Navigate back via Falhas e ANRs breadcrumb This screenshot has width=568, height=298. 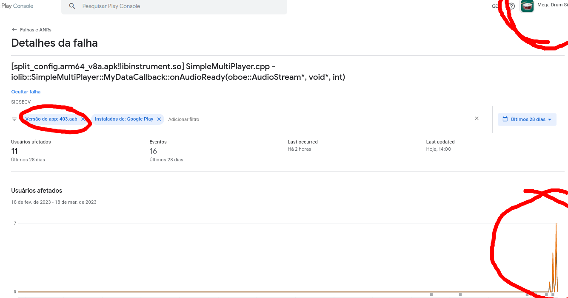(x=36, y=30)
